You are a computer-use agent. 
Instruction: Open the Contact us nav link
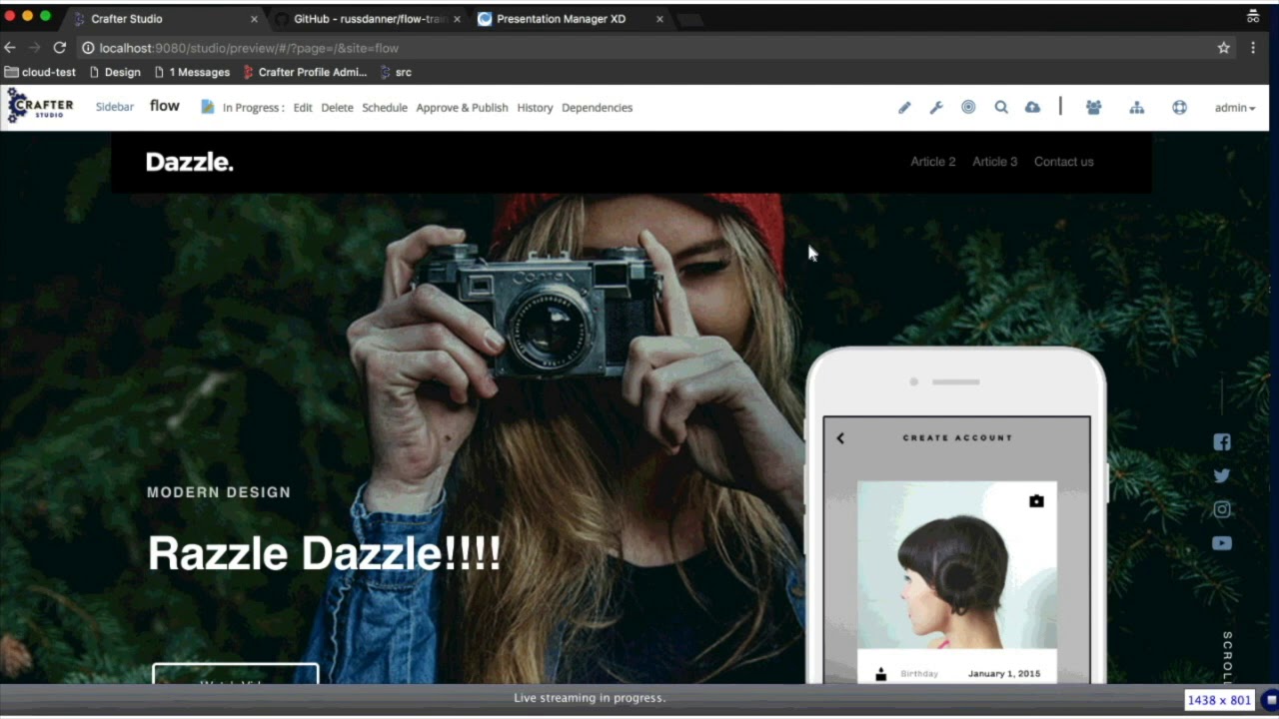coord(1063,162)
